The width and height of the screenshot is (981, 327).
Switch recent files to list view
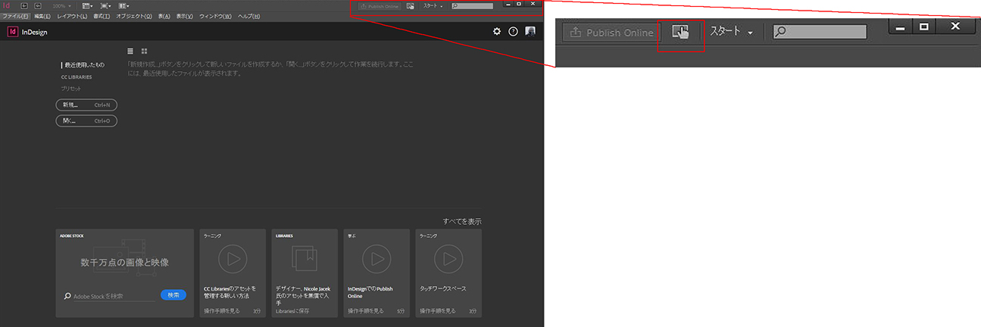(130, 51)
